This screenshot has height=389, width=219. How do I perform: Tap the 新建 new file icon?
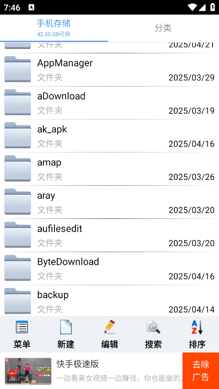click(66, 327)
